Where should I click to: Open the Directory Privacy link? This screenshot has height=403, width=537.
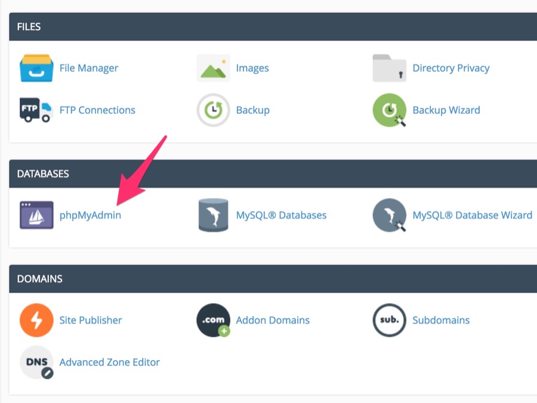click(451, 68)
